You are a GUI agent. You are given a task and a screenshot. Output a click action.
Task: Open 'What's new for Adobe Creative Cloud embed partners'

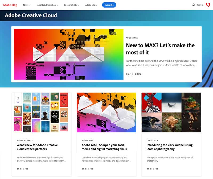37,147
